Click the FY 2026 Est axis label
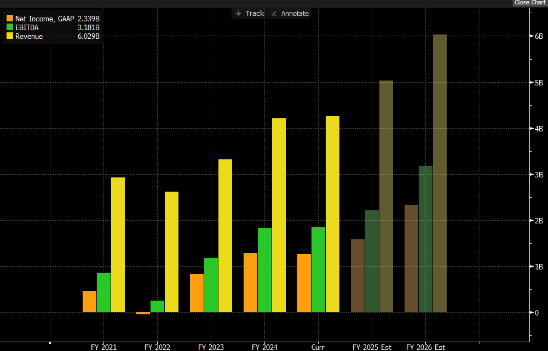The height and width of the screenshot is (351, 548). pyautogui.click(x=425, y=347)
